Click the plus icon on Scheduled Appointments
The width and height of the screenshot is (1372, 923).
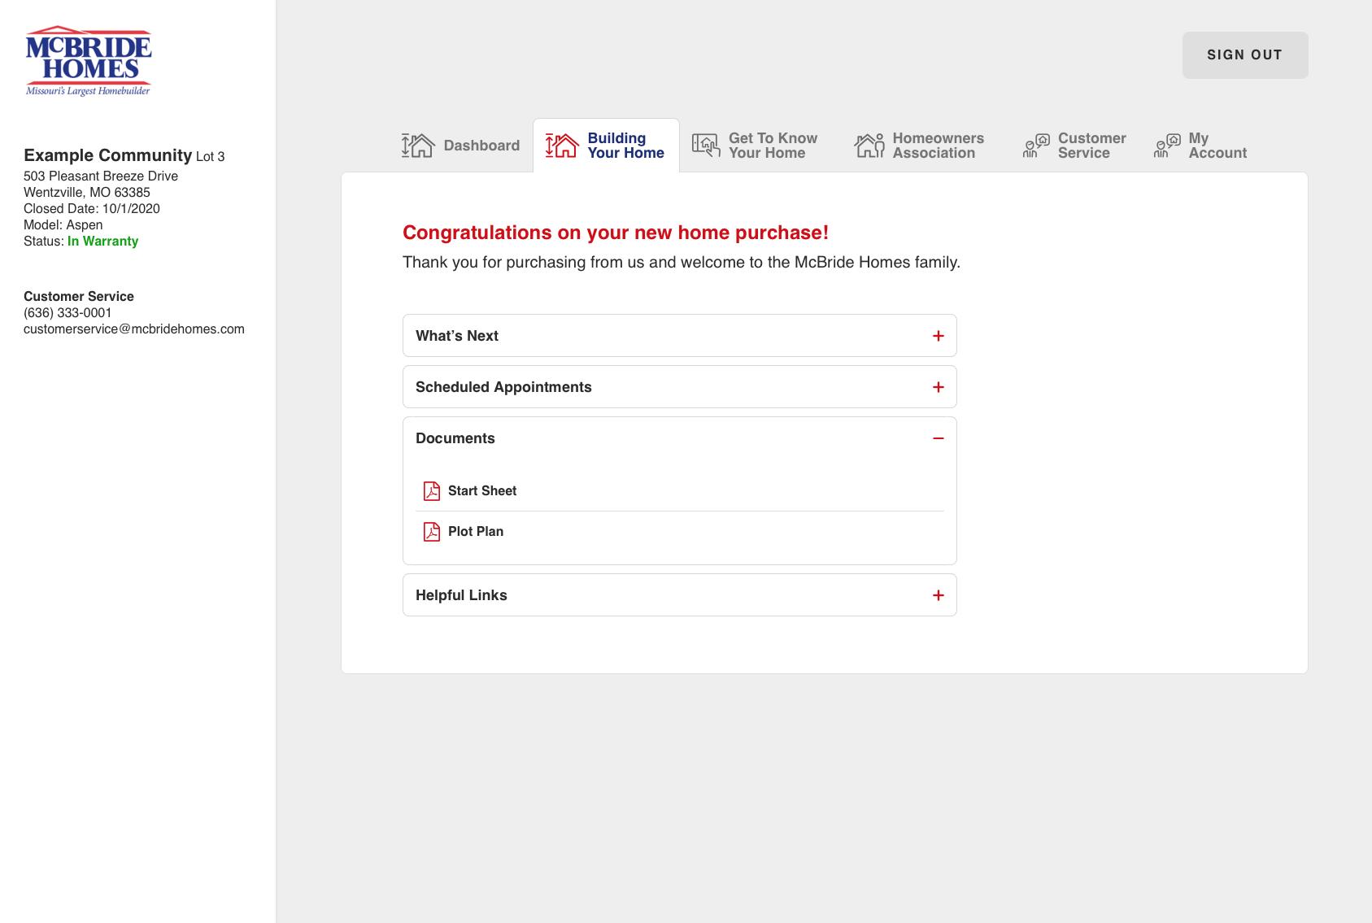(x=939, y=387)
